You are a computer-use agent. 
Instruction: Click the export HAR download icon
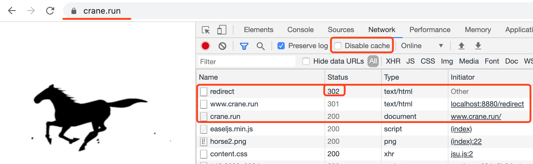point(478,46)
